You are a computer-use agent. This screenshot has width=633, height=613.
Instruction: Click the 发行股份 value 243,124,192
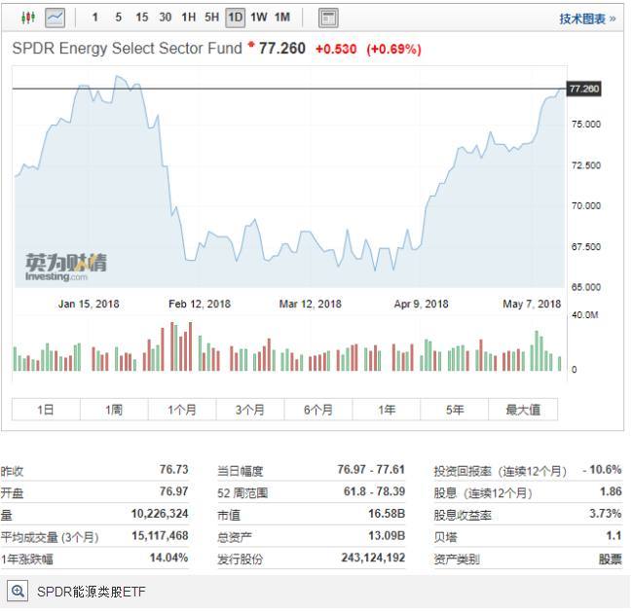pyautogui.click(x=373, y=558)
